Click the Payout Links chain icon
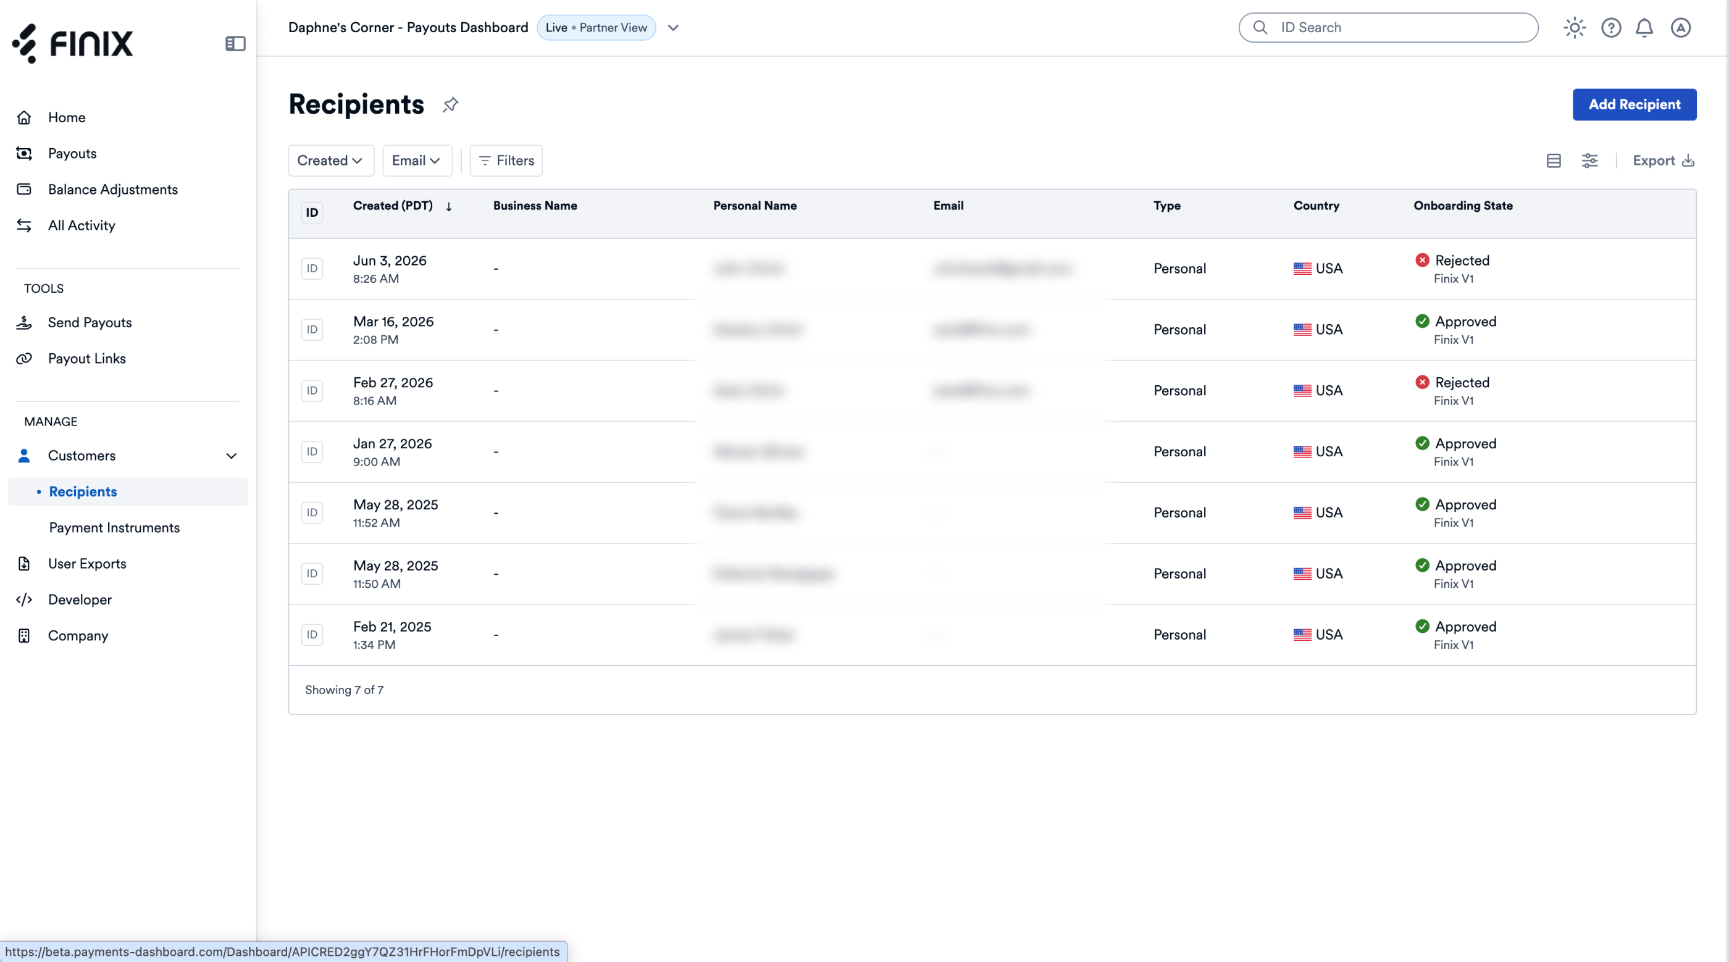 24,359
